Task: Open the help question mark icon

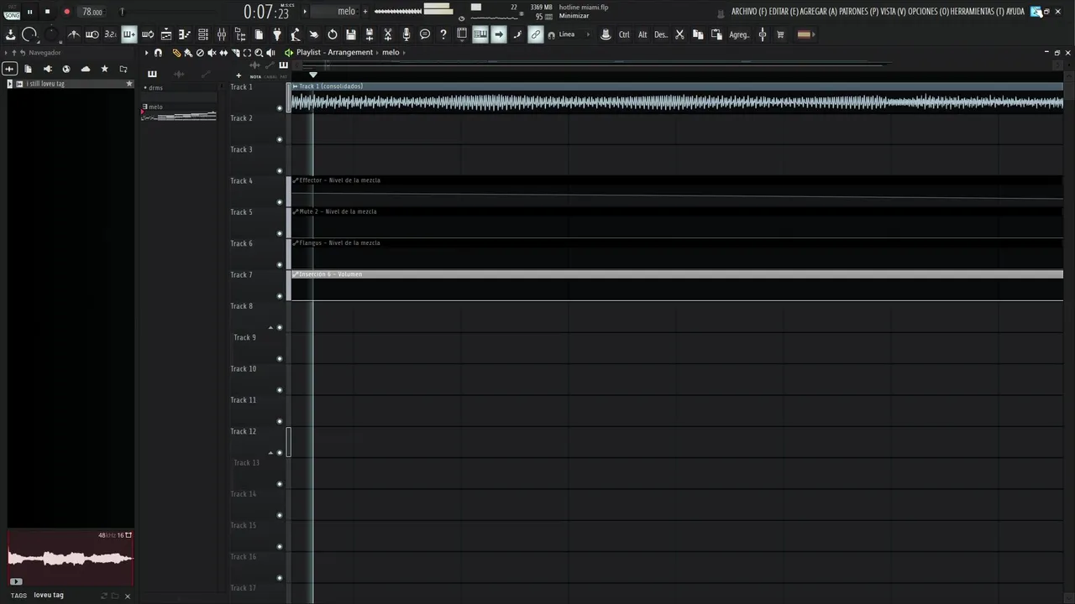Action: (x=443, y=34)
